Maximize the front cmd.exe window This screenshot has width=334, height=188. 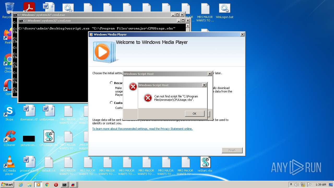pos(183,21)
